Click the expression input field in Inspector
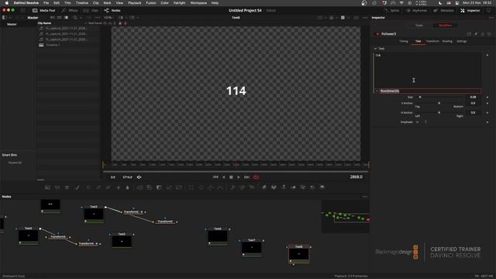The height and width of the screenshot is (279, 496). pos(430,91)
